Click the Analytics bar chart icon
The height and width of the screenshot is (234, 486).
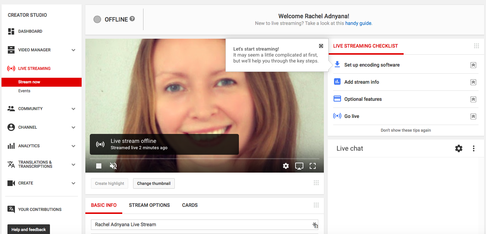(11, 146)
